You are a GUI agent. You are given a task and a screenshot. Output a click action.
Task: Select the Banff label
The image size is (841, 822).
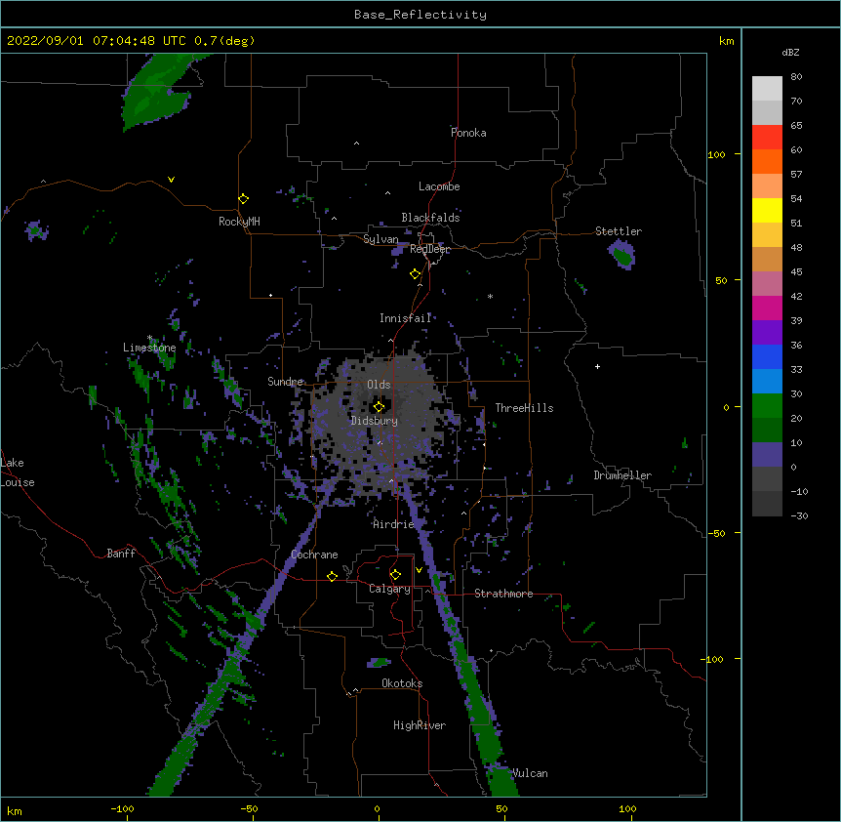pos(121,554)
